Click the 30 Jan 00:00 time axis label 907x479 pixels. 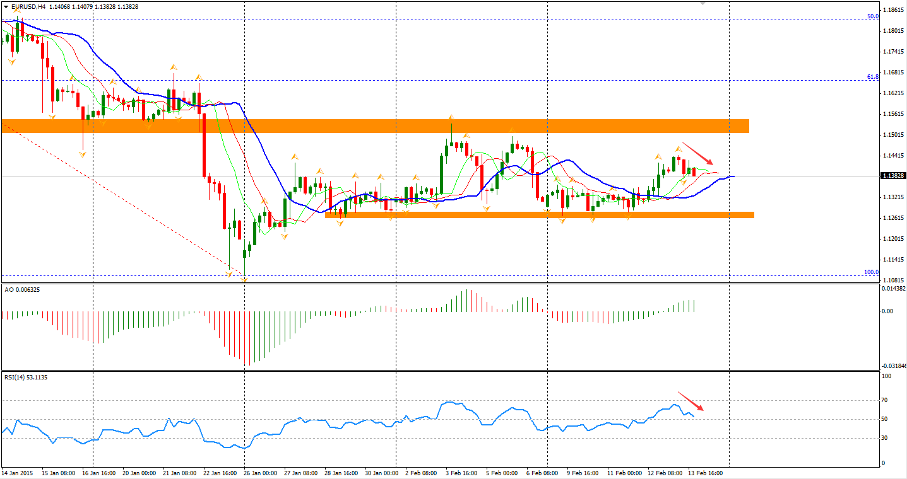[381, 472]
